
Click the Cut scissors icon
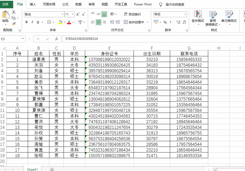click(x=14, y=12)
